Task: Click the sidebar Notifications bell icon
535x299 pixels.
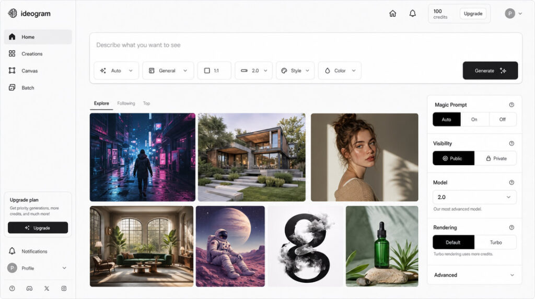Action: [x=13, y=251]
